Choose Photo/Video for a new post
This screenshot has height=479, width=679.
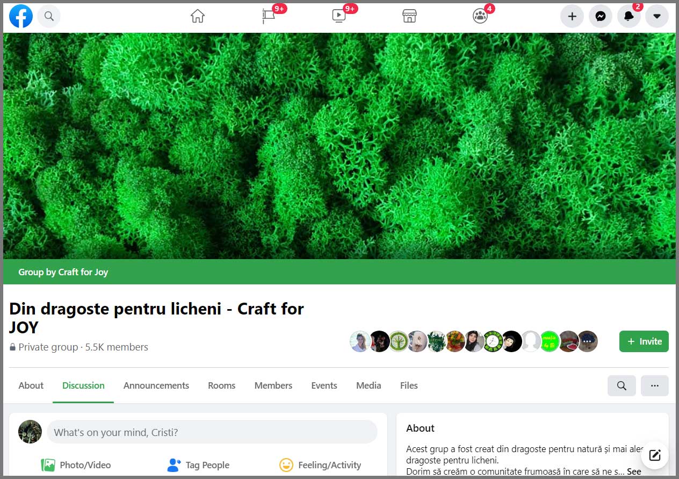pos(76,465)
